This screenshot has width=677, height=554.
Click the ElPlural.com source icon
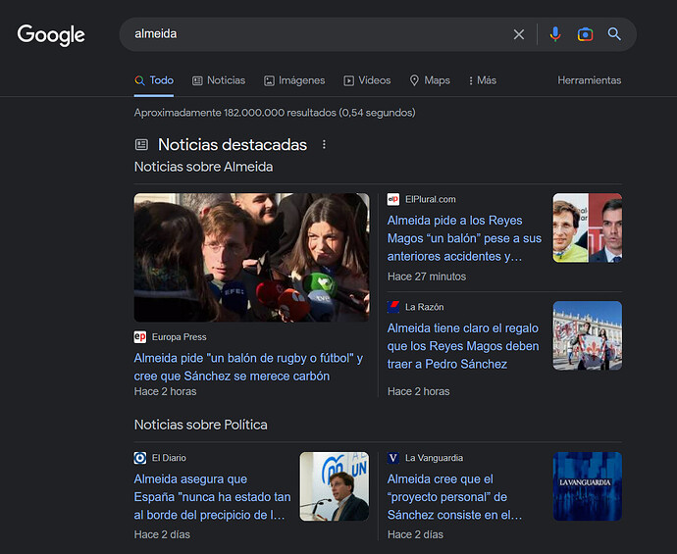click(x=393, y=199)
